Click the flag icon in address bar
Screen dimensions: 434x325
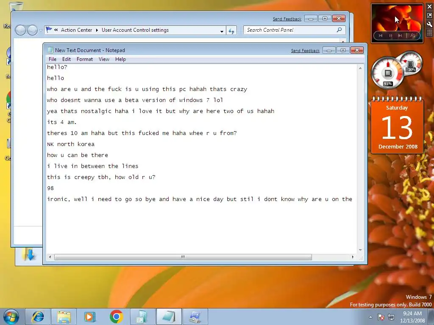coord(49,30)
